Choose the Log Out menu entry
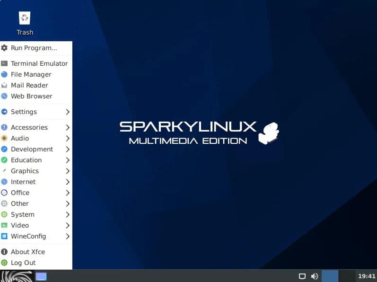The image size is (377, 282). coord(36,263)
